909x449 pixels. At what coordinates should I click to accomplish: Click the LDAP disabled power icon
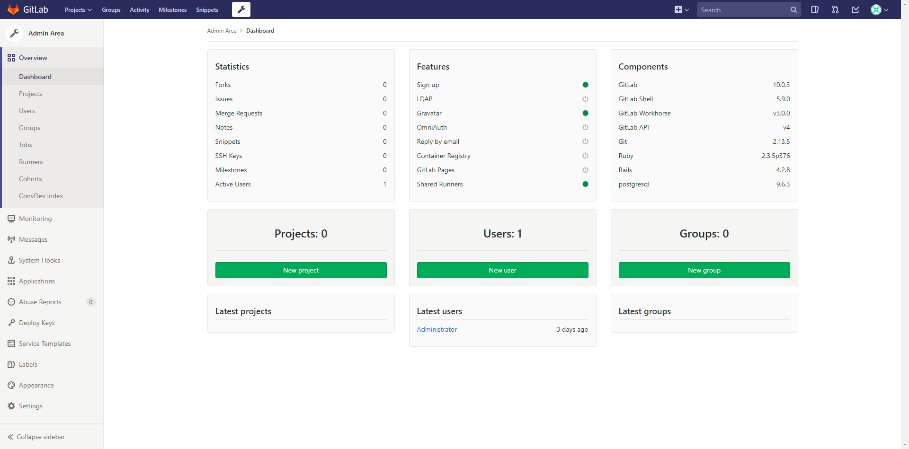585,99
